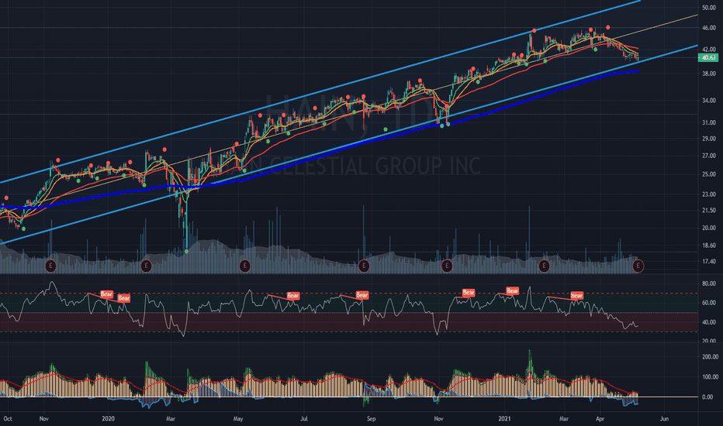Click the 21.50 price axis label

[708, 211]
